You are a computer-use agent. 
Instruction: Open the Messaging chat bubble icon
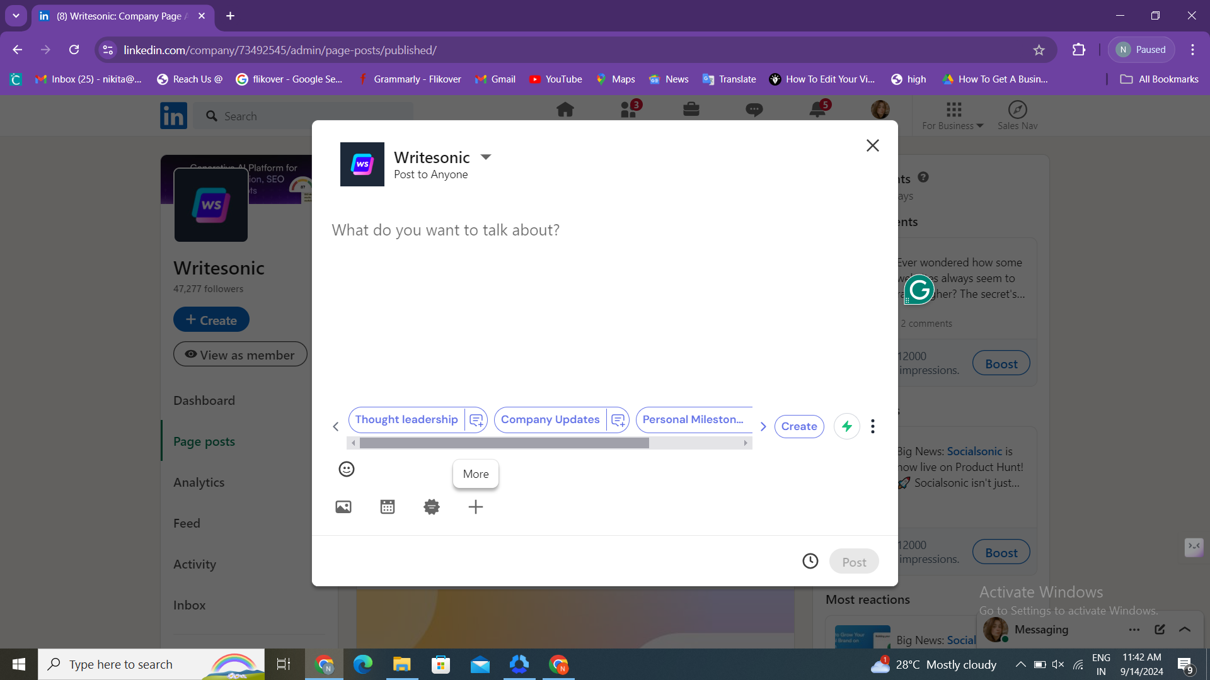754,110
